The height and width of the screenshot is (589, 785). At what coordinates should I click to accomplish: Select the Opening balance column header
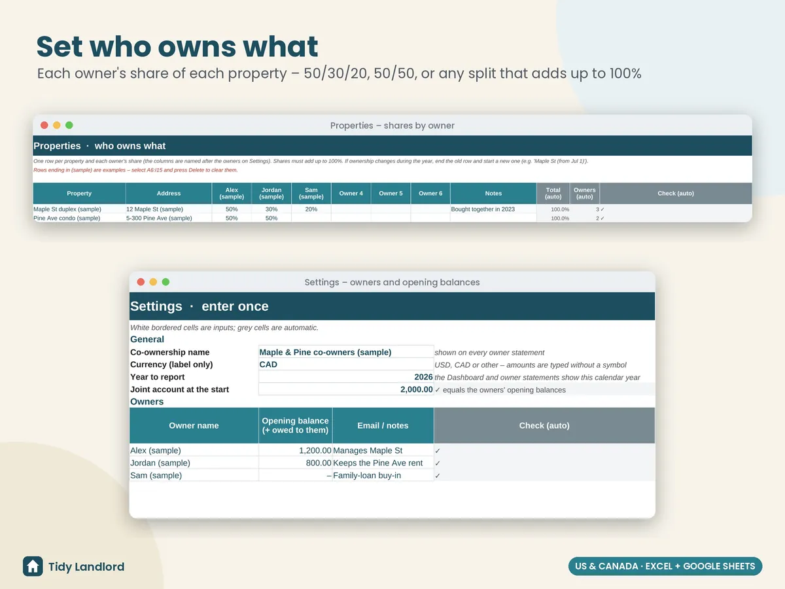[296, 425]
